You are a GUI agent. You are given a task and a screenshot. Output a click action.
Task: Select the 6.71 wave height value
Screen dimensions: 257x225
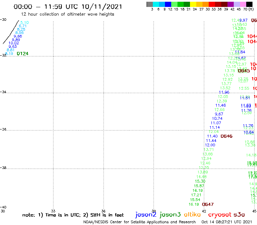23,26
